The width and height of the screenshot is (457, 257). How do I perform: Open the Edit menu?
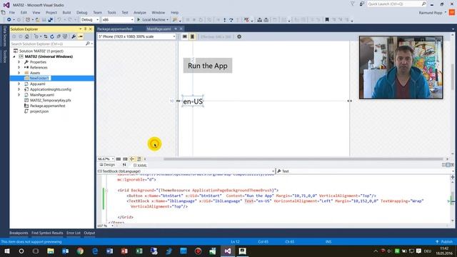24,13
